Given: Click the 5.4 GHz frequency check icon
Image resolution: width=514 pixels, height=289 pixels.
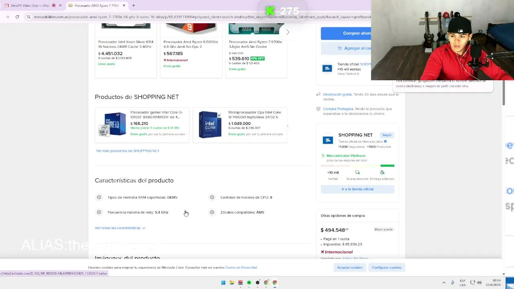Looking at the screenshot, I should (x=99, y=212).
